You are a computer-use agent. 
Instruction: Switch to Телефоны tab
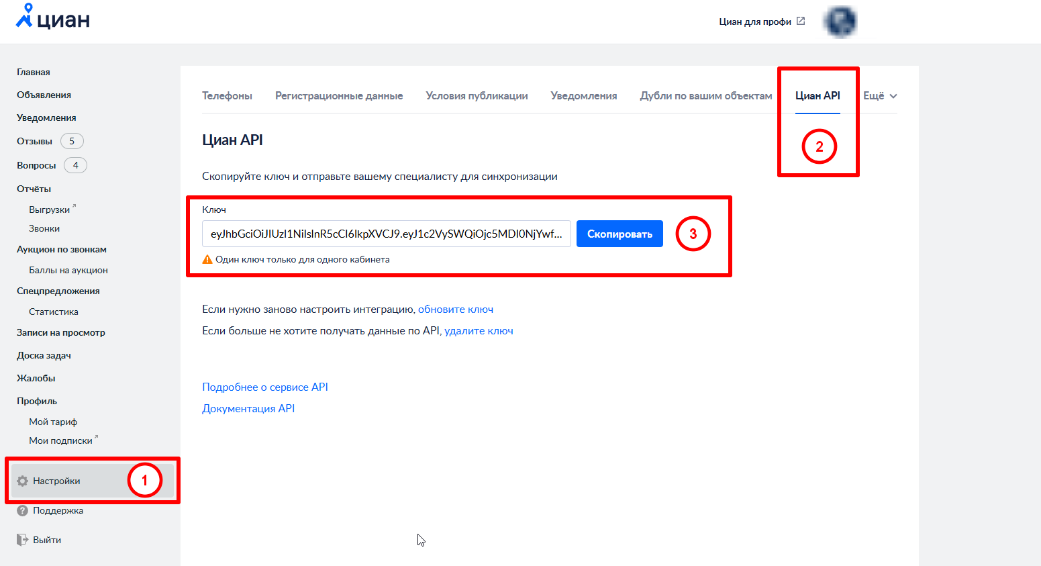click(227, 95)
